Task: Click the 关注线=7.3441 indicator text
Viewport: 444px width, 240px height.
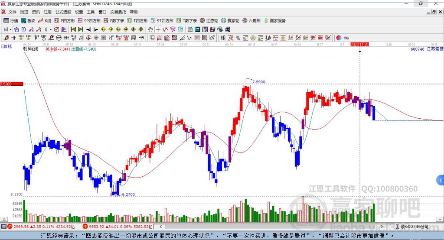Action: point(58,49)
